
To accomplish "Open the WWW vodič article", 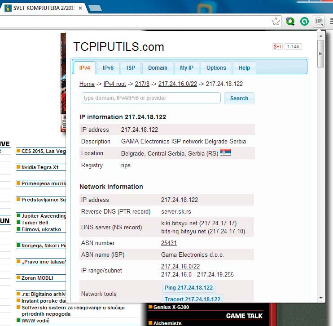I will (35, 321).
